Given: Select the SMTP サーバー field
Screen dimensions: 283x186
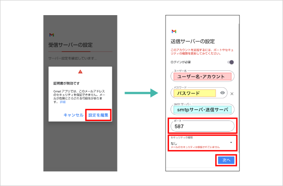Looking at the screenshot, I should tap(202, 109).
